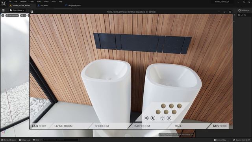Screen dimensions: 252x142
Task: Switch to the Widget_MyMenu tab
Action: [73, 6]
